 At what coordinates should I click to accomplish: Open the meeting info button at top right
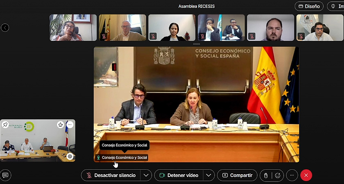pyautogui.click(x=336, y=6)
